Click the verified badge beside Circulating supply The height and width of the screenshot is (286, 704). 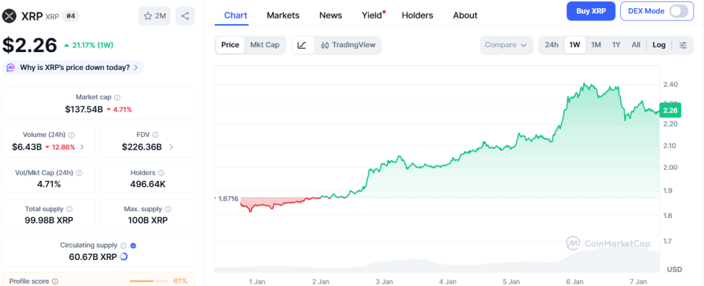(133, 245)
